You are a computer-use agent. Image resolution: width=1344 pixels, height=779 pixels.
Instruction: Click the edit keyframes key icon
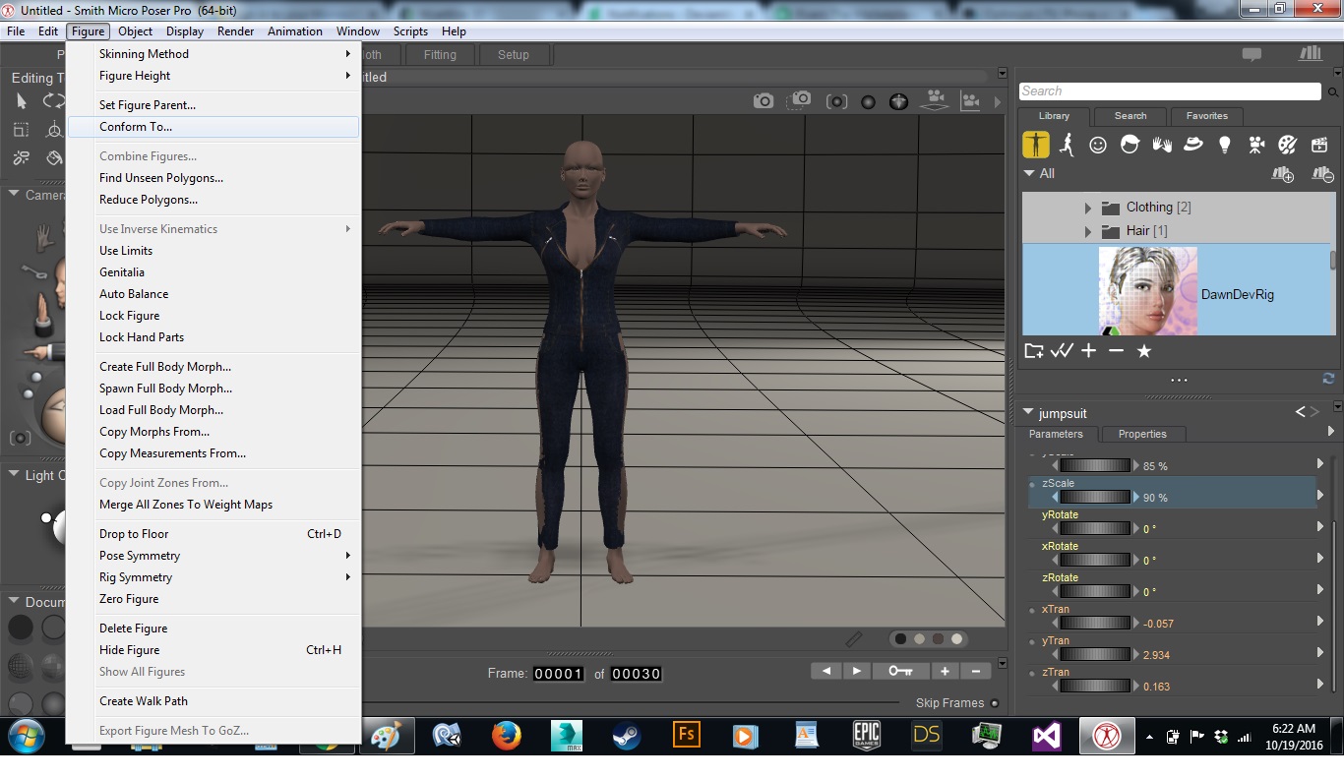(900, 671)
